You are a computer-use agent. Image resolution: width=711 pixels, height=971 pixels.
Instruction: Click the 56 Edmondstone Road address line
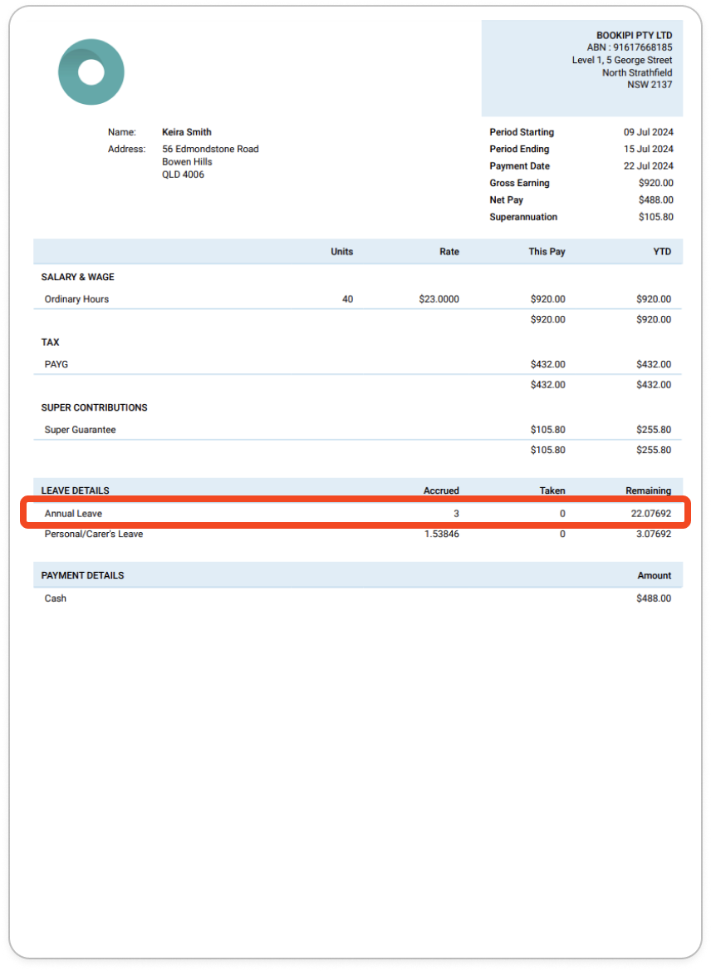click(210, 150)
